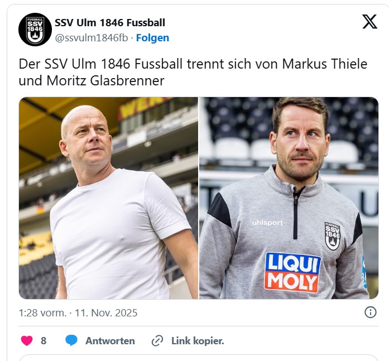Click the SSV Ulm 1846 profile avatar
389x361 pixels.
[35, 30]
